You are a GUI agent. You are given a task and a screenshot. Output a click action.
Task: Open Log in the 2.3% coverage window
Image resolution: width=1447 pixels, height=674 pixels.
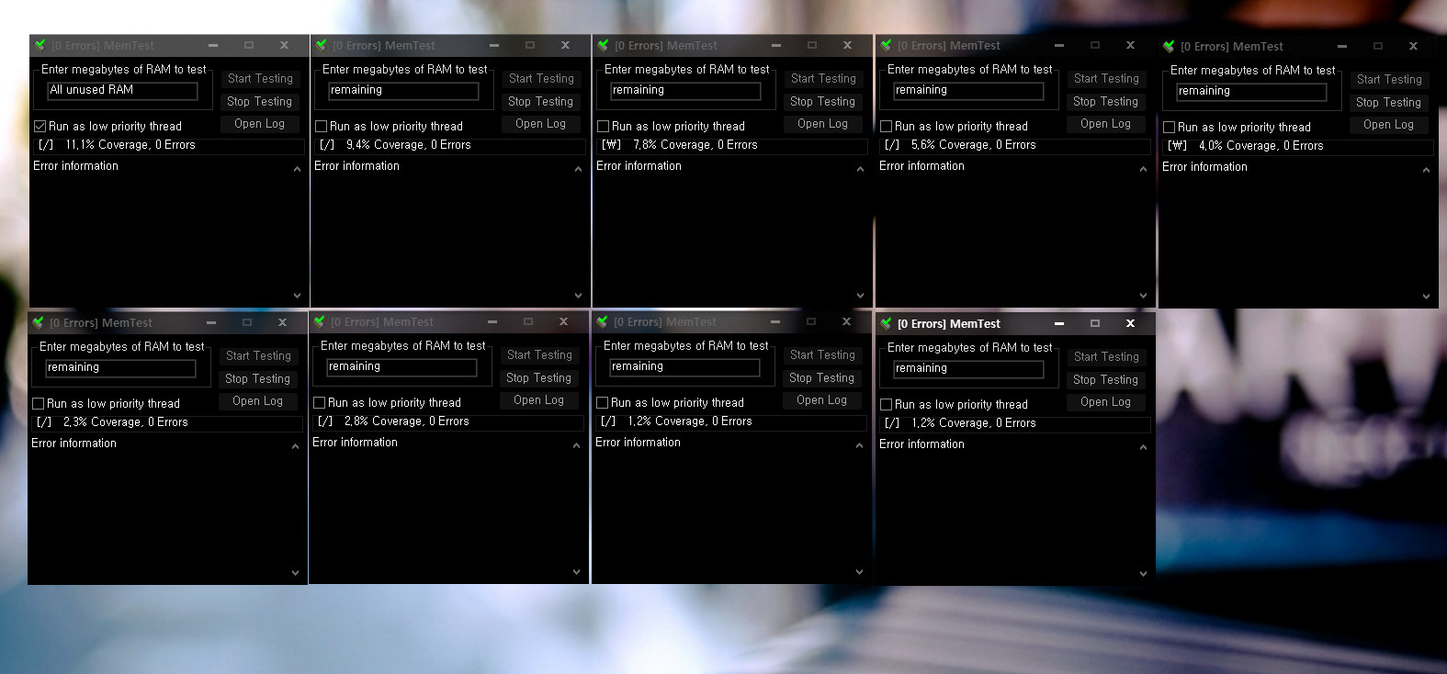tap(257, 401)
